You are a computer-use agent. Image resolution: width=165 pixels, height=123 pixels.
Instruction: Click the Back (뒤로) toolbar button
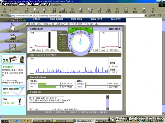point(5,10)
